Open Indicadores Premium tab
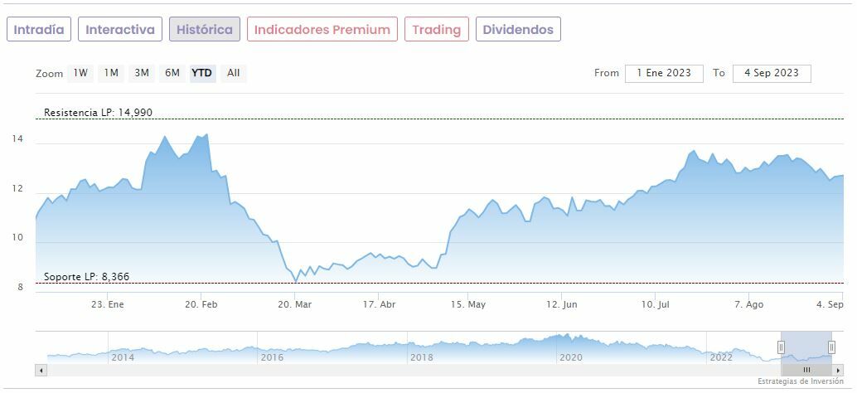This screenshot has width=857, height=393. (322, 30)
